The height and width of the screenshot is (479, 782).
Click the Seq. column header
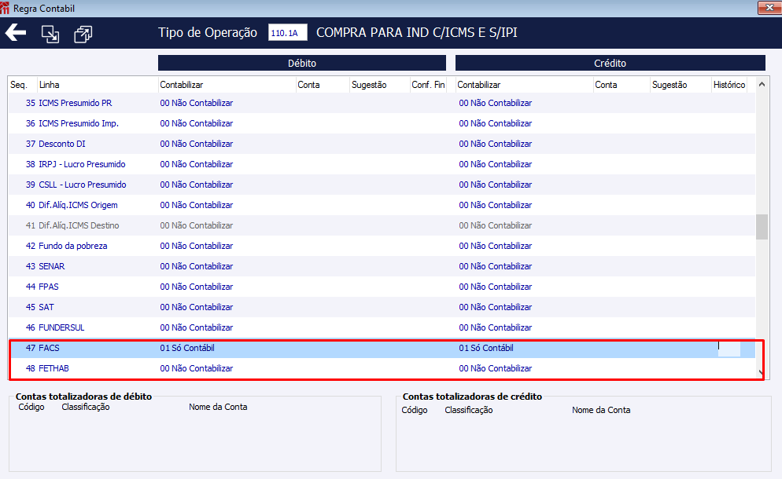[x=19, y=85]
